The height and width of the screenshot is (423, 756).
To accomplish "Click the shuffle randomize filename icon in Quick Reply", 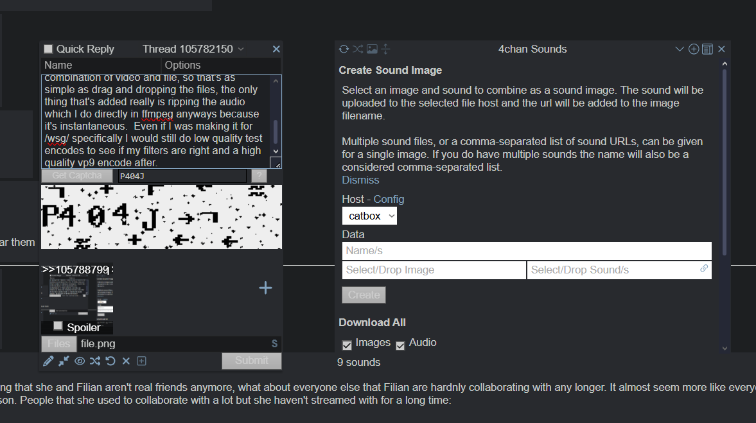I will tap(95, 361).
